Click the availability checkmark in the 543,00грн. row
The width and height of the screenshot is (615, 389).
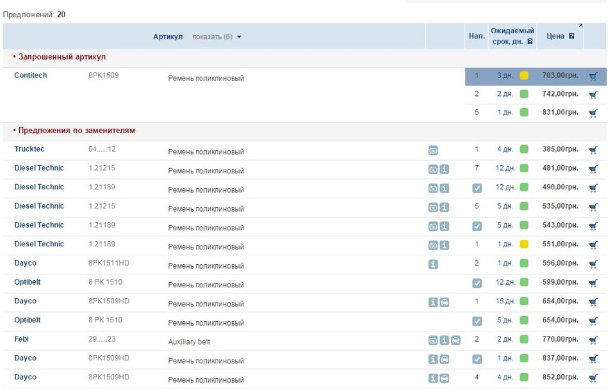click(x=477, y=226)
